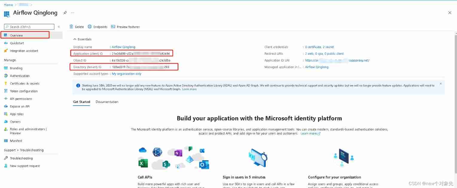Click the Directory (tenant) ID value
Image resolution: width=457 pixels, height=188 pixels.
(x=140, y=67)
